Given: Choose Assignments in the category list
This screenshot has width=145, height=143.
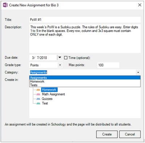Looking at the screenshot, I should pyautogui.click(x=85, y=78).
